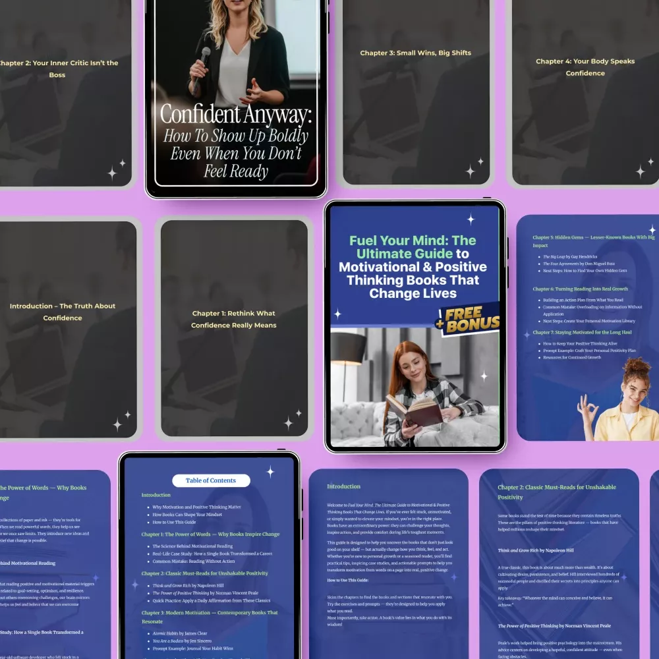This screenshot has width=659, height=659.
Task: Click the Table of Contents pill label
Action: pos(211,480)
